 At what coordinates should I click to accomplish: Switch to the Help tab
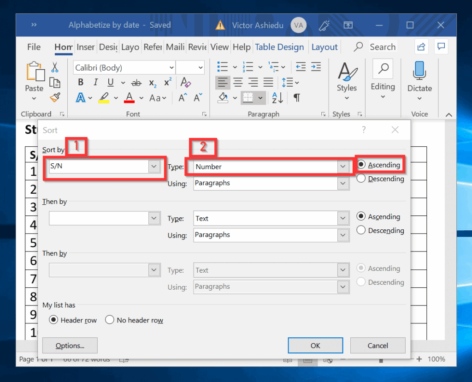[x=242, y=47]
